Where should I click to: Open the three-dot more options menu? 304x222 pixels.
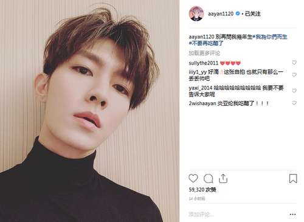[x=292, y=215]
